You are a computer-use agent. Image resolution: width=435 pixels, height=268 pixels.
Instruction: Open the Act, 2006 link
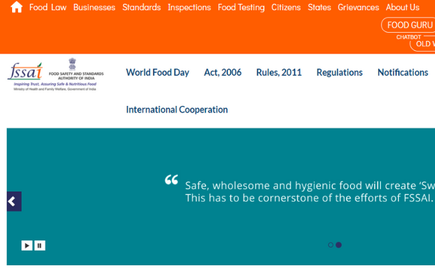[223, 72]
